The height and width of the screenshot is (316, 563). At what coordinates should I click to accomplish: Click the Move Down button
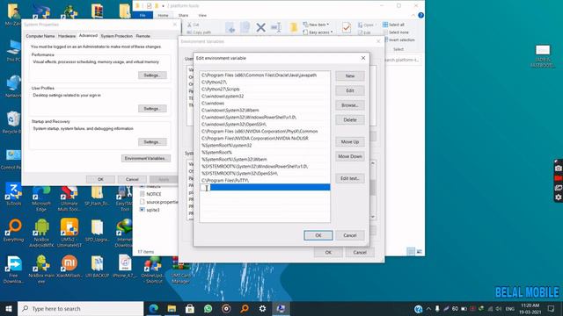(350, 156)
